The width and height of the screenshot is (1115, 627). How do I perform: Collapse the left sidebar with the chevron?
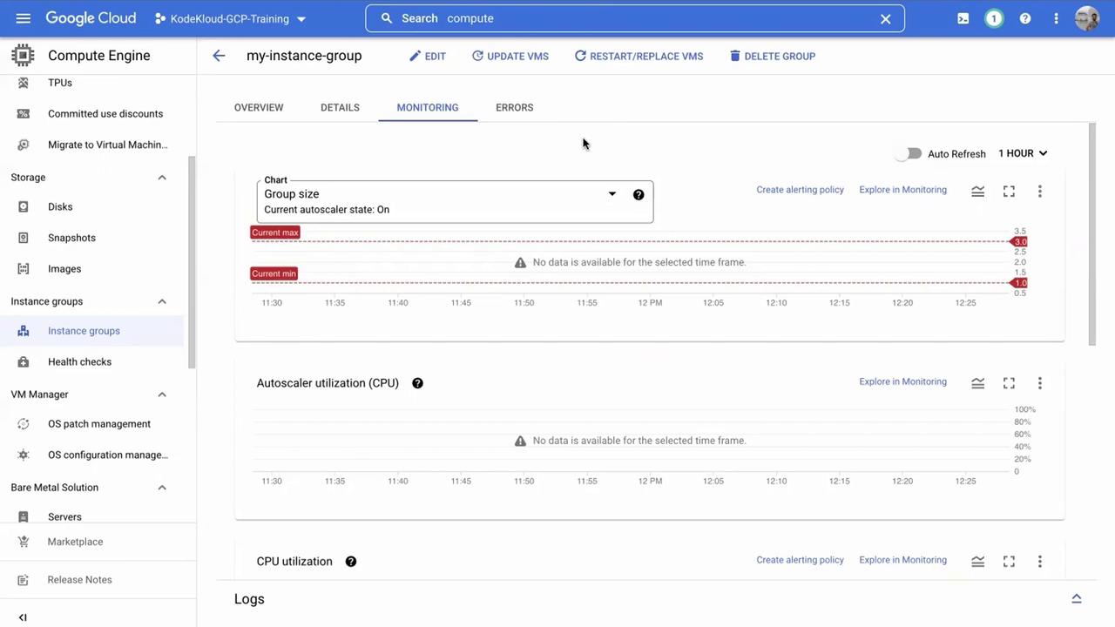click(23, 617)
